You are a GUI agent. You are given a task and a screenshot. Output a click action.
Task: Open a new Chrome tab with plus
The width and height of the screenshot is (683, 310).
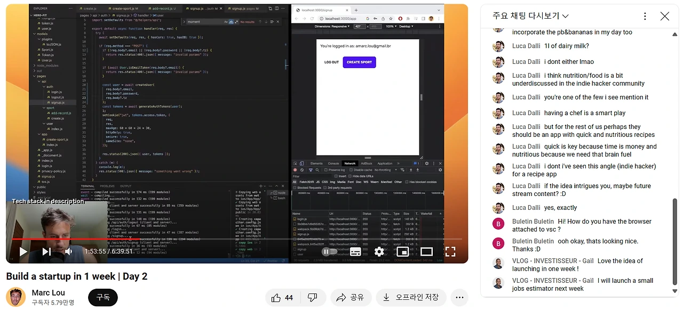(356, 10)
